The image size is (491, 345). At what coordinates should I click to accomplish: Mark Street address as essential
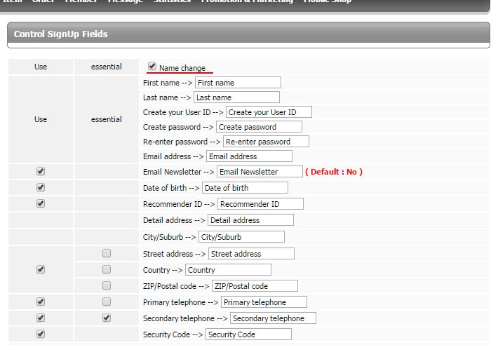click(x=107, y=253)
